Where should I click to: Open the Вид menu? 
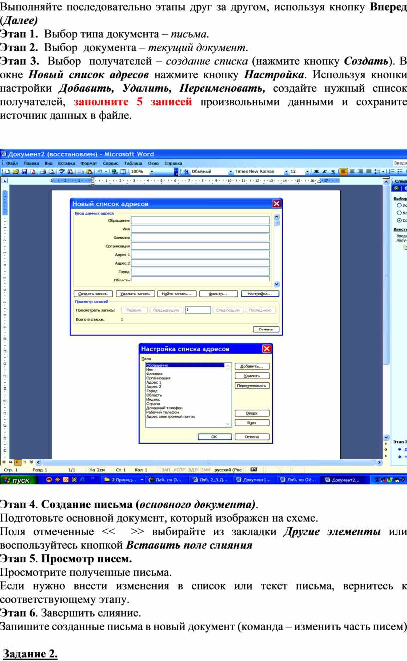pyautogui.click(x=48, y=163)
